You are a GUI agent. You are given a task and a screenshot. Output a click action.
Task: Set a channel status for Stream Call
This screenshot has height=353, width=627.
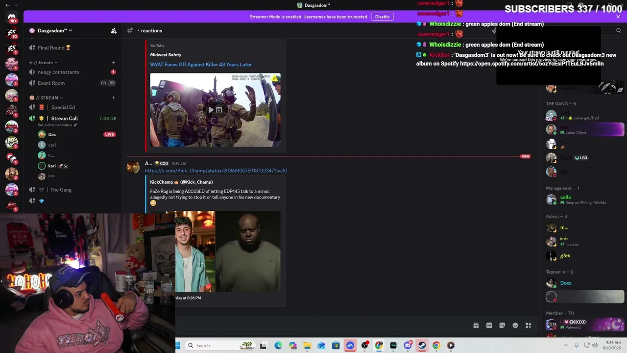point(57,125)
